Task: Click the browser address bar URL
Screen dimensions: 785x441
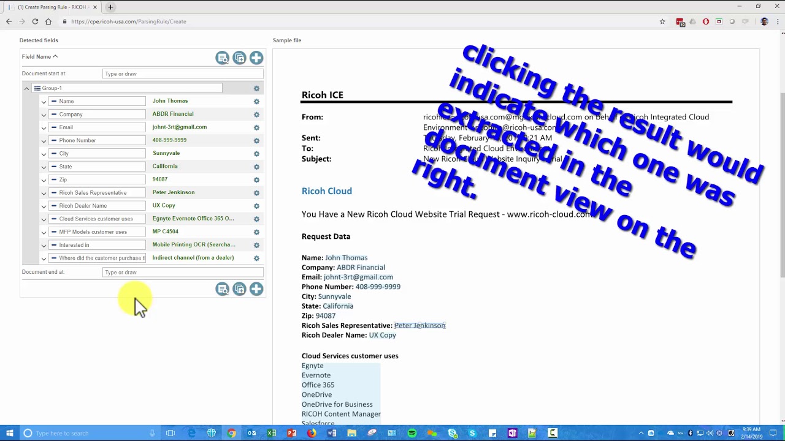Action: coord(129,21)
